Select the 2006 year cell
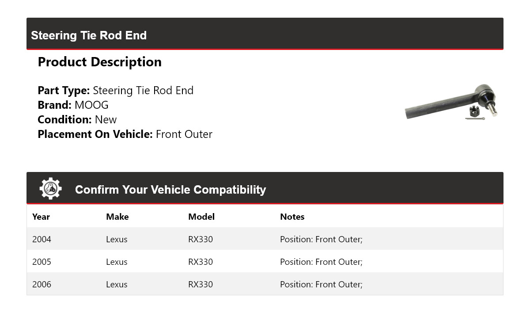The width and height of the screenshot is (530, 313). 42,284
